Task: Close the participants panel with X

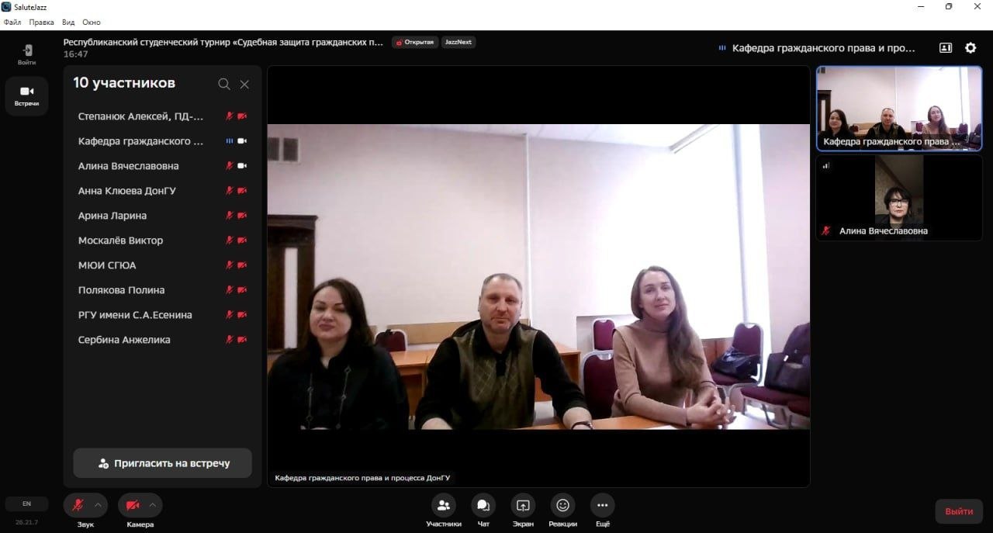Action: [x=244, y=84]
